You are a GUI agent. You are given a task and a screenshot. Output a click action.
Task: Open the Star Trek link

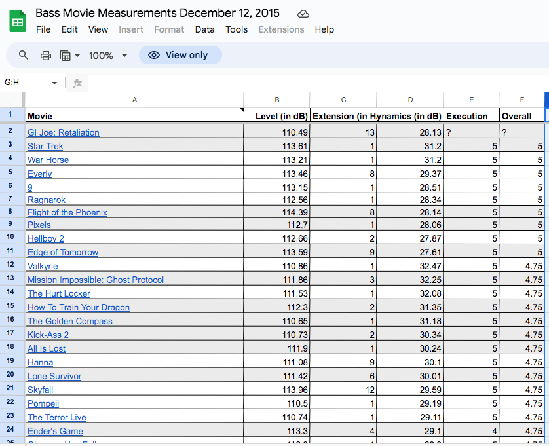tap(45, 146)
